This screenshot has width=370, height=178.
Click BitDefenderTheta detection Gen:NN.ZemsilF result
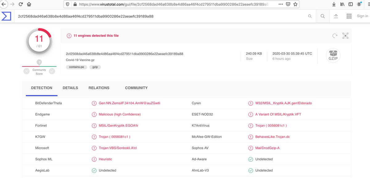pyautogui.click(x=129, y=103)
